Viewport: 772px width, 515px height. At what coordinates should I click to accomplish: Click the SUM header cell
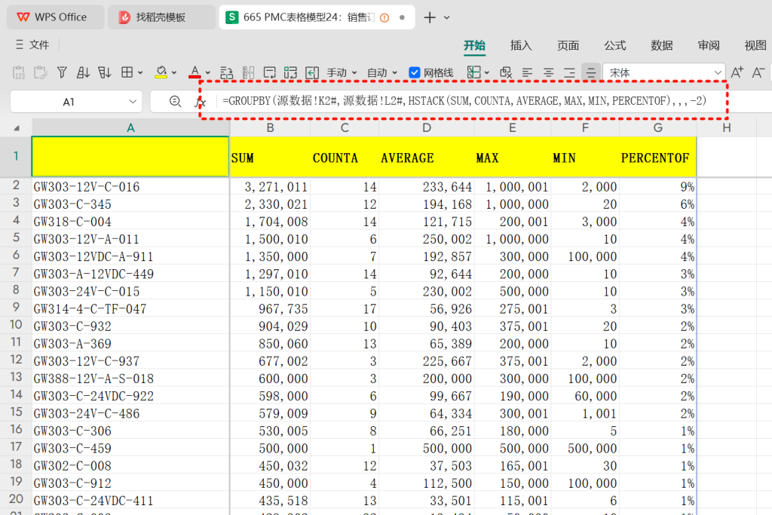(270, 157)
